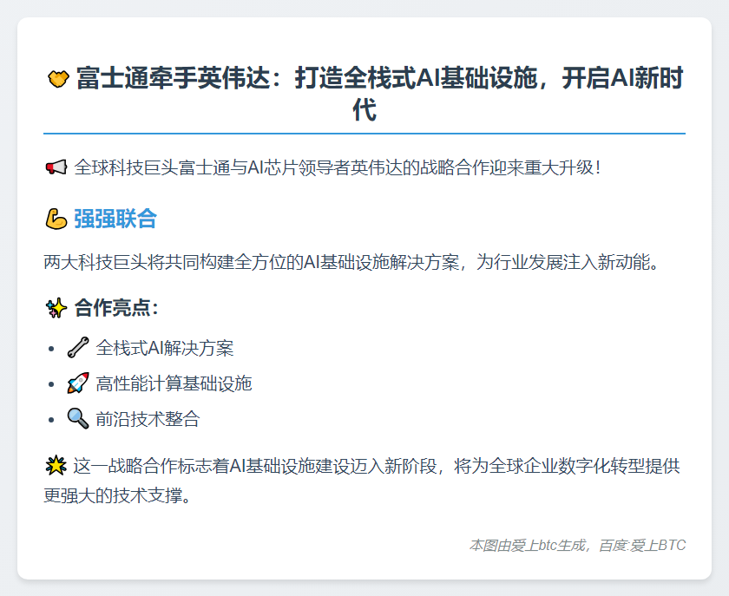Image resolution: width=729 pixels, height=596 pixels.
Task: Expand the main article title area
Action: click(364, 93)
